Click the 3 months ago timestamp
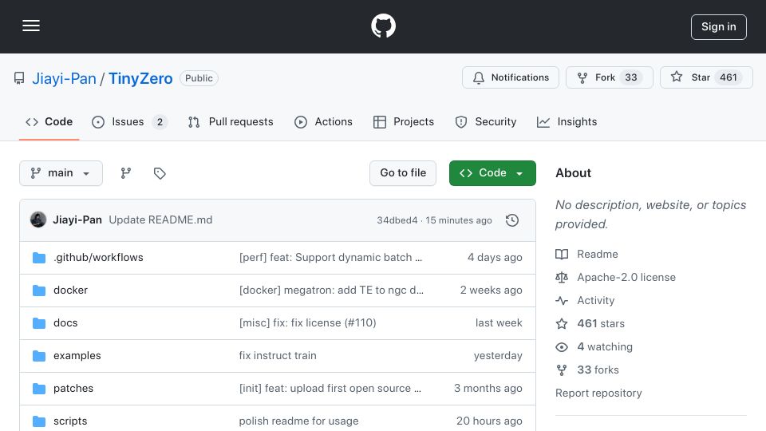The image size is (766, 431). (x=488, y=389)
